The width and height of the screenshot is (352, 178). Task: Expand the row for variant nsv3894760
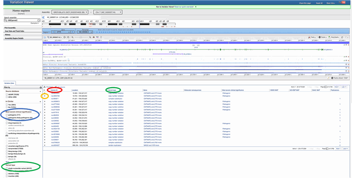(x=45, y=96)
